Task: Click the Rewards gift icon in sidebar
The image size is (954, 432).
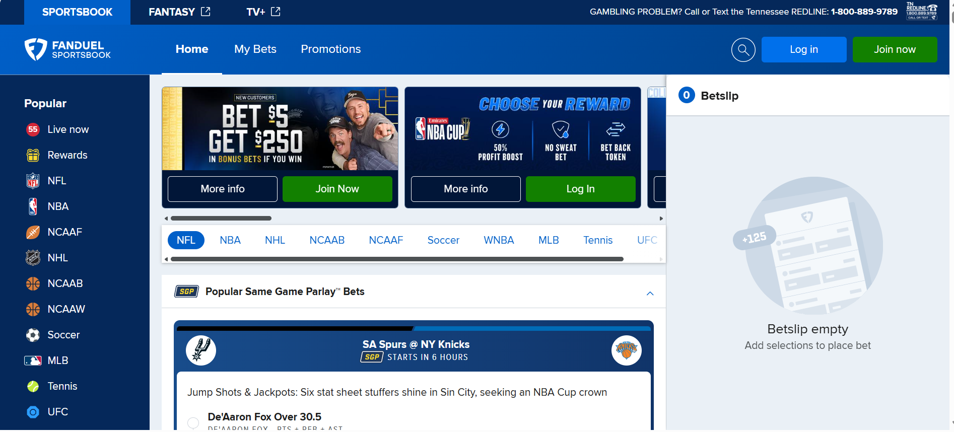Action: 33,155
